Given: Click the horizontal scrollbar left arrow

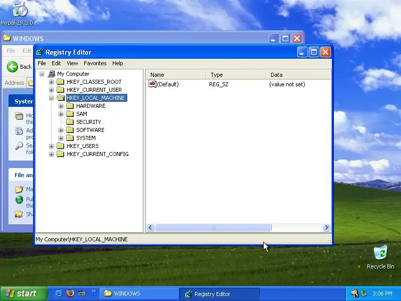Looking at the screenshot, I should (150, 228).
